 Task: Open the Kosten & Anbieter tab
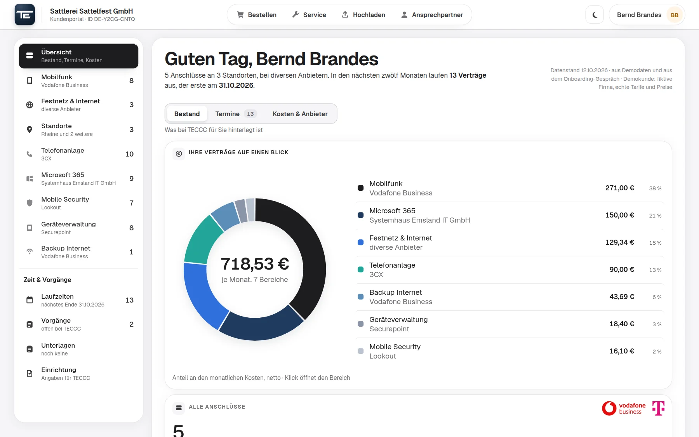[x=300, y=114]
